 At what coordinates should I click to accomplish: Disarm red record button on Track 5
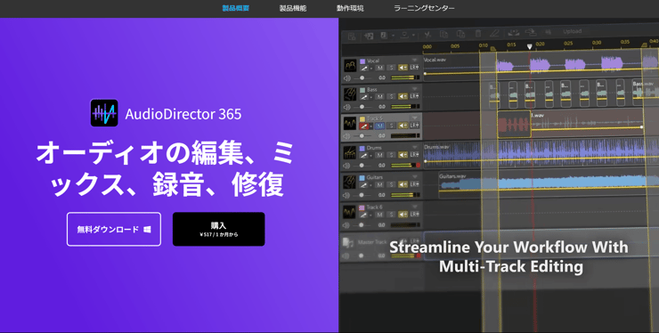[363, 126]
